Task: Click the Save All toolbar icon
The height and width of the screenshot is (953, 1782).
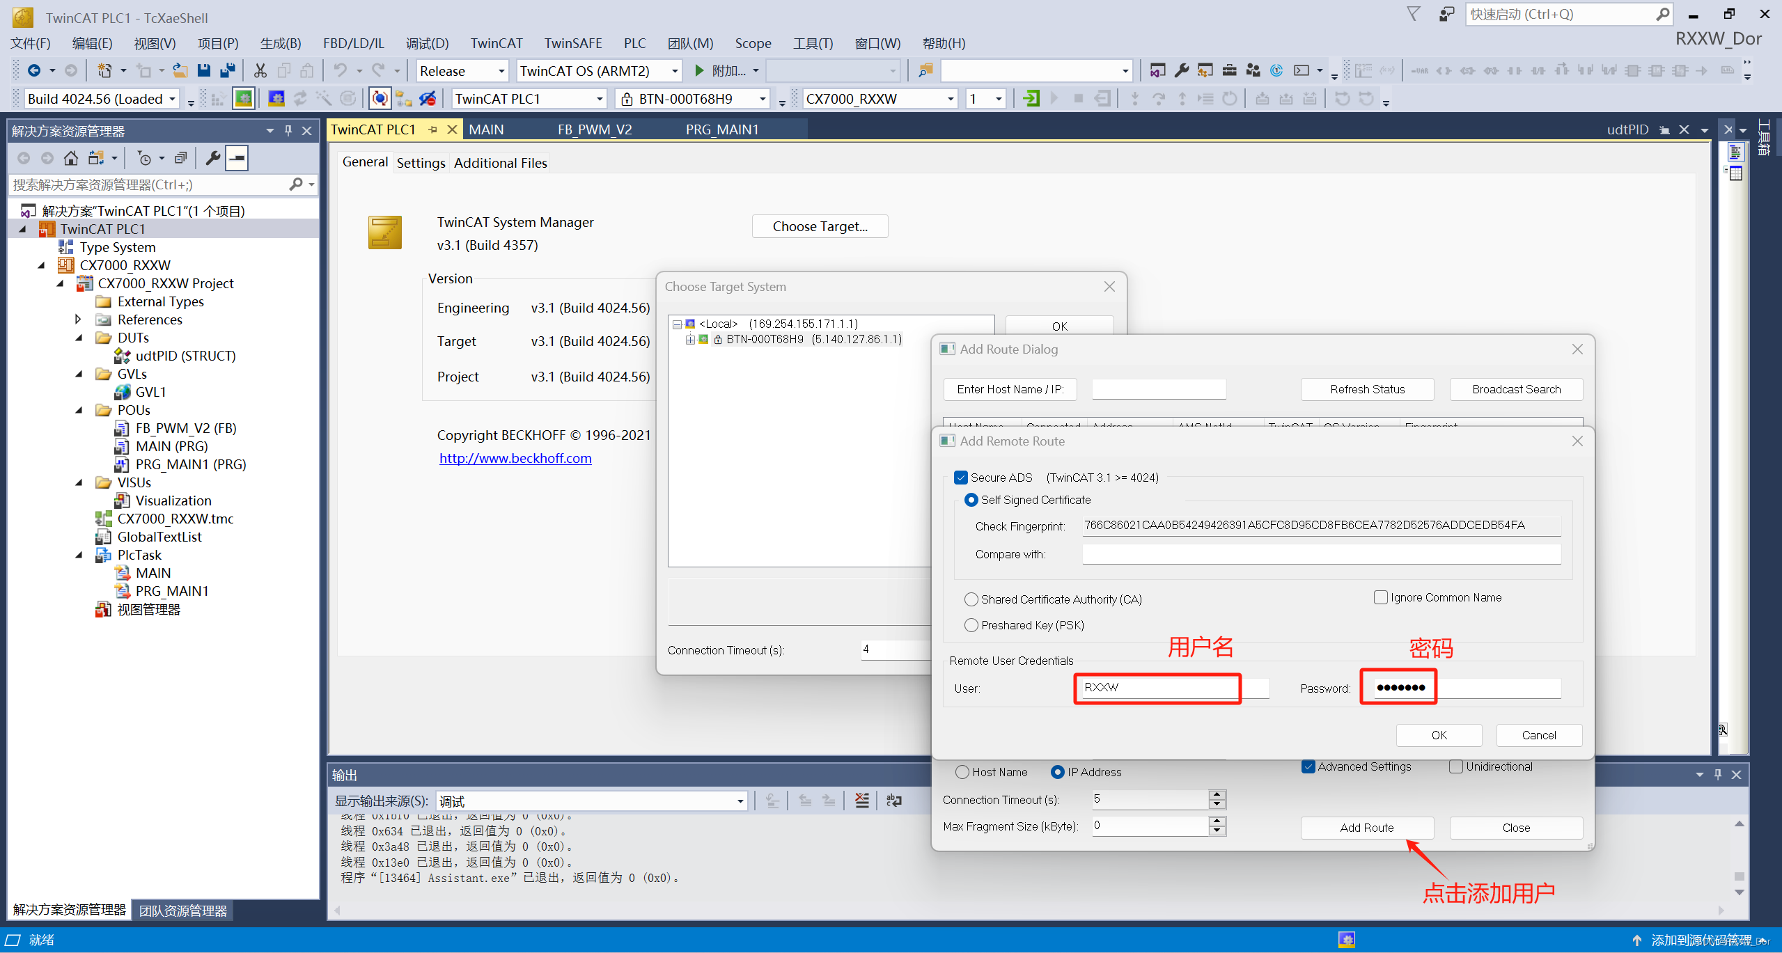Action: click(x=227, y=71)
